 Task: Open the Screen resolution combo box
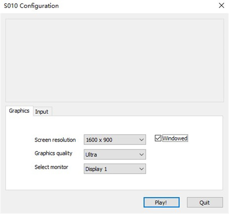pos(114,140)
